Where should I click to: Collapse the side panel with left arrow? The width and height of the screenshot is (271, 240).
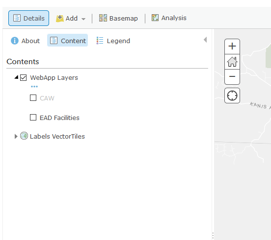(x=205, y=40)
